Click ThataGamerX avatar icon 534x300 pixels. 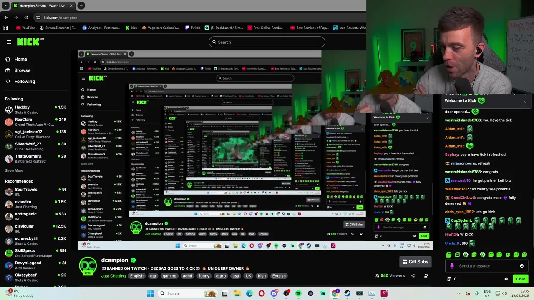pyautogui.click(x=9, y=159)
